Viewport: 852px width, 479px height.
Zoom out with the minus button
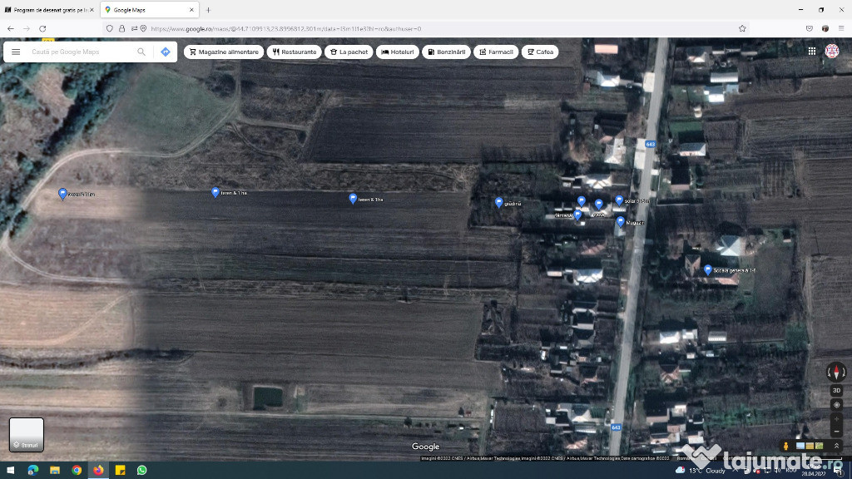[x=836, y=432]
